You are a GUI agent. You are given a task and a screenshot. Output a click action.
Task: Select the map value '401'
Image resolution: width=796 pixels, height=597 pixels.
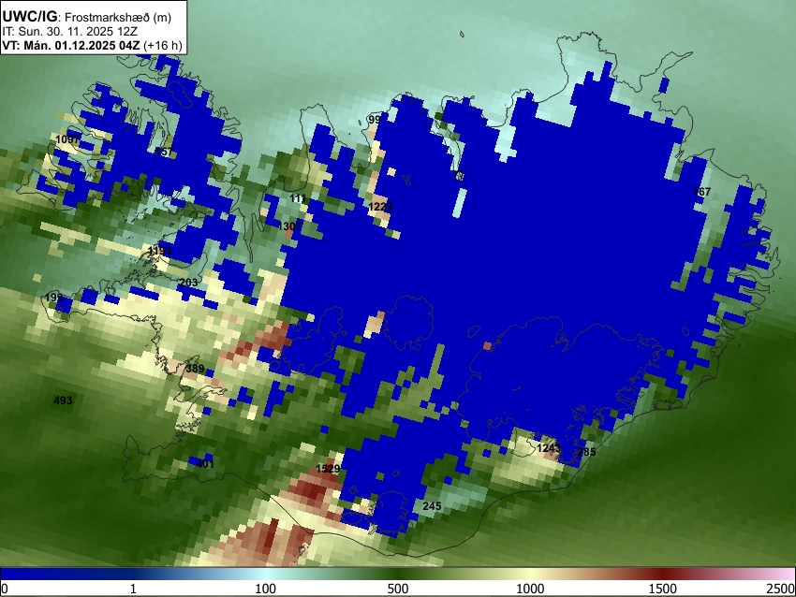coord(205,463)
